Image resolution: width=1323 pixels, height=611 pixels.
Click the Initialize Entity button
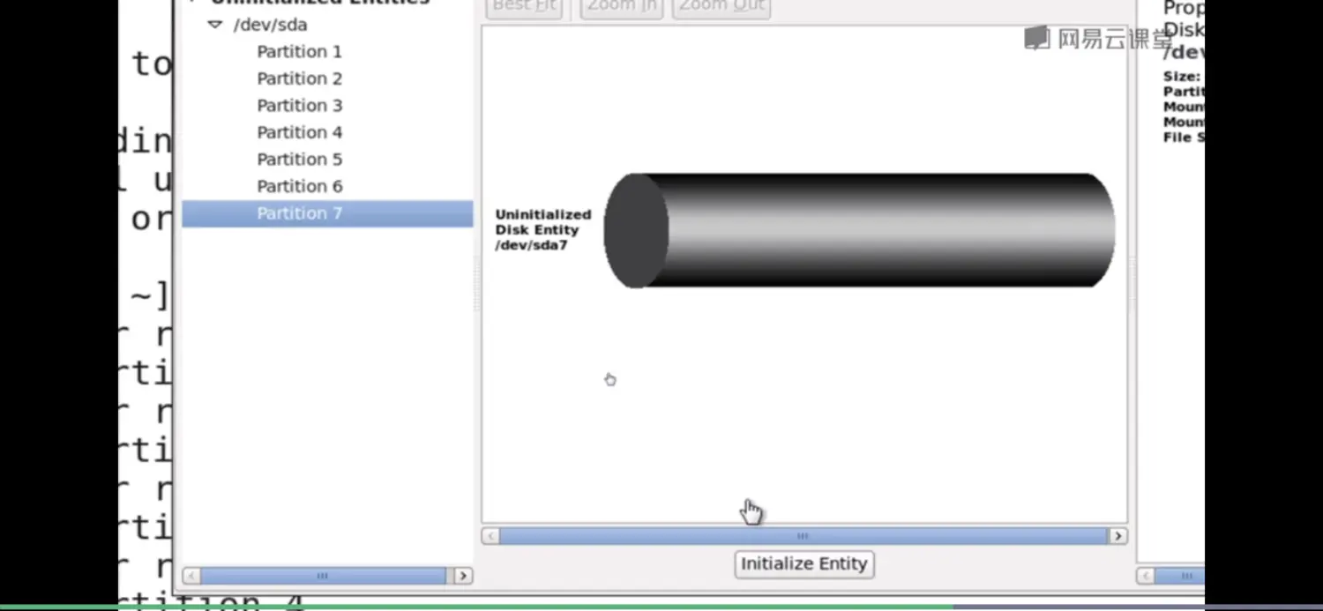click(x=804, y=564)
